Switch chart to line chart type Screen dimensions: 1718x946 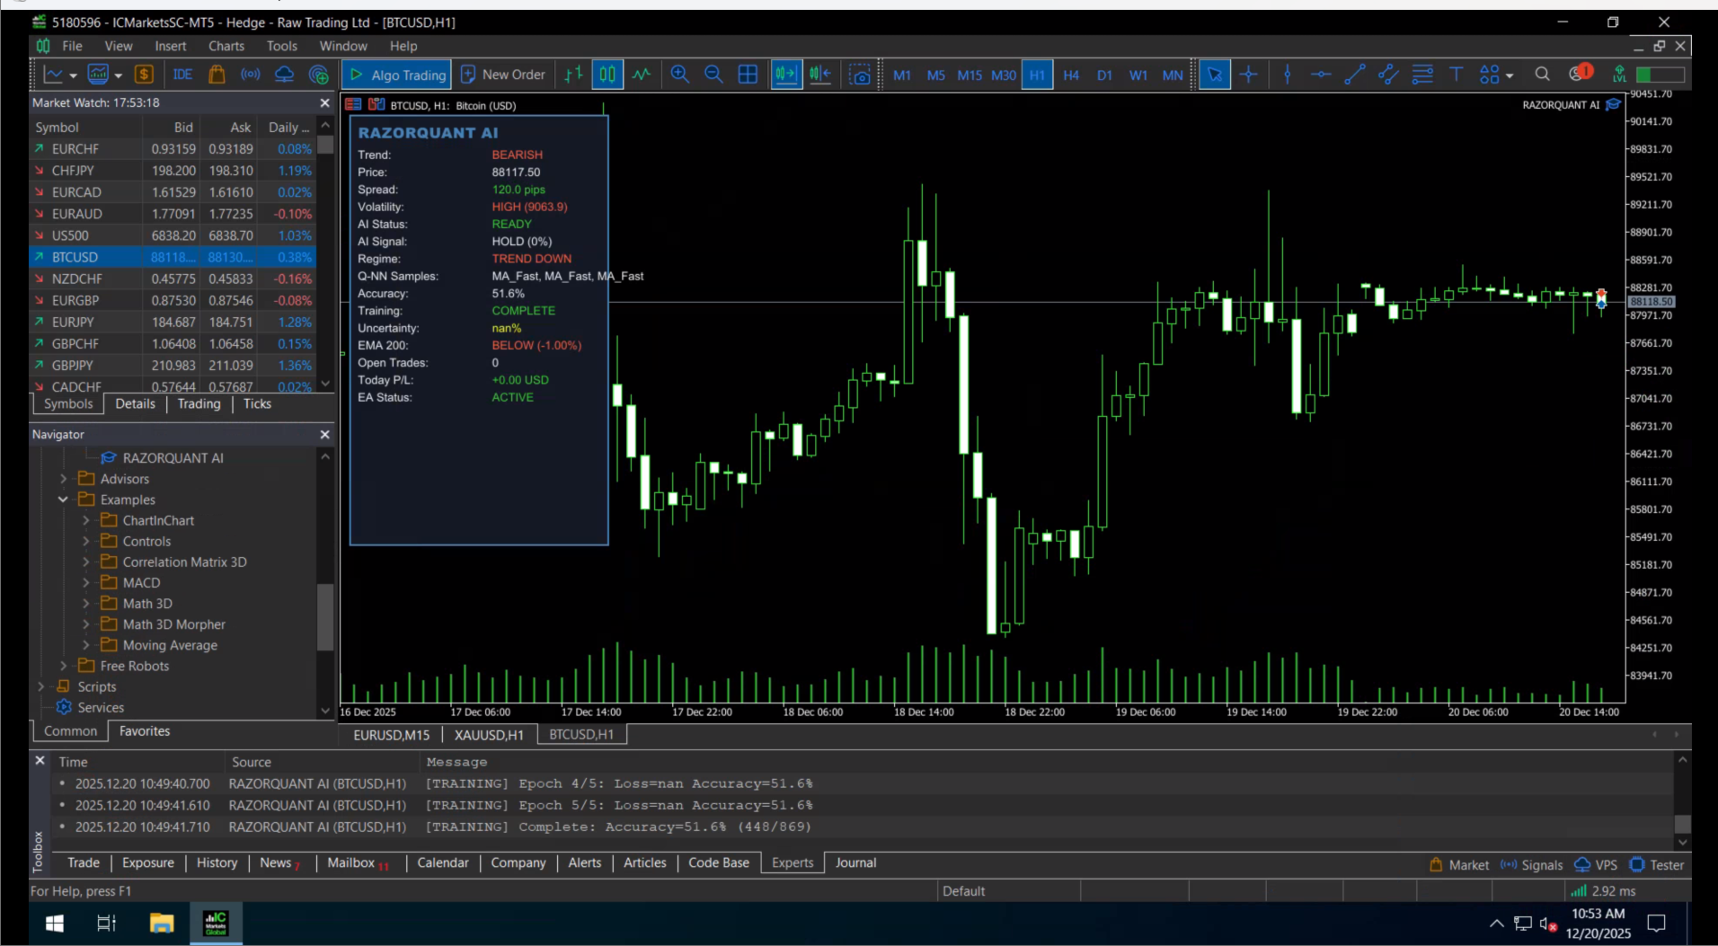click(642, 75)
